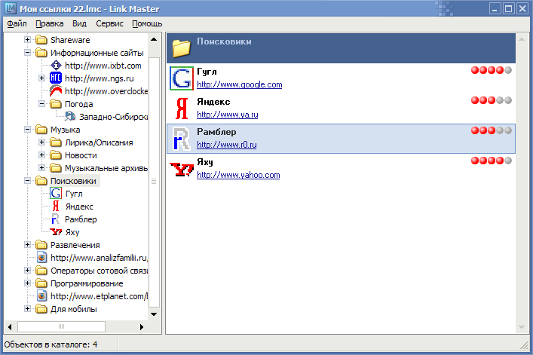Click the tree horizontal scroll right arrow
This screenshot has width=533, height=355.
pos(142,327)
